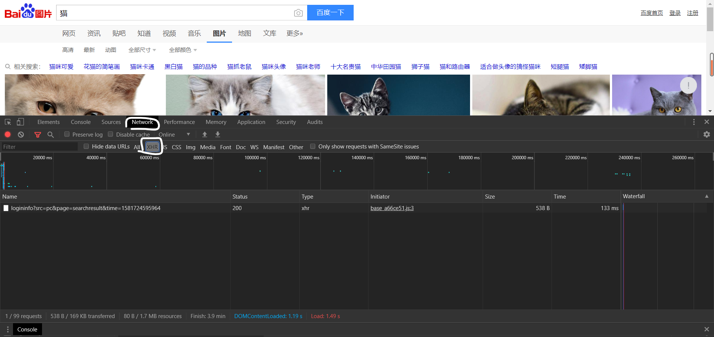Clear the network log icon
This screenshot has height=337, width=714.
[21, 134]
